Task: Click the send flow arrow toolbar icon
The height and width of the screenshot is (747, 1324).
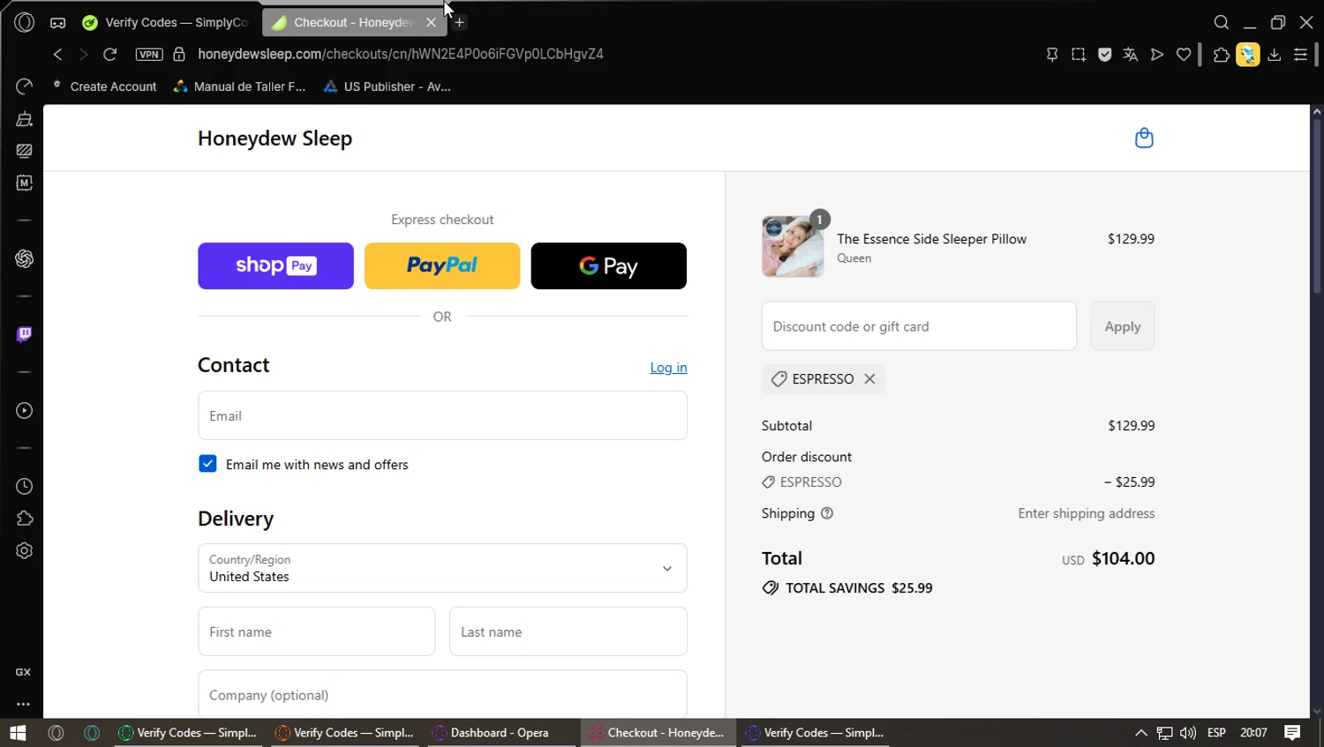Action: (x=1157, y=55)
